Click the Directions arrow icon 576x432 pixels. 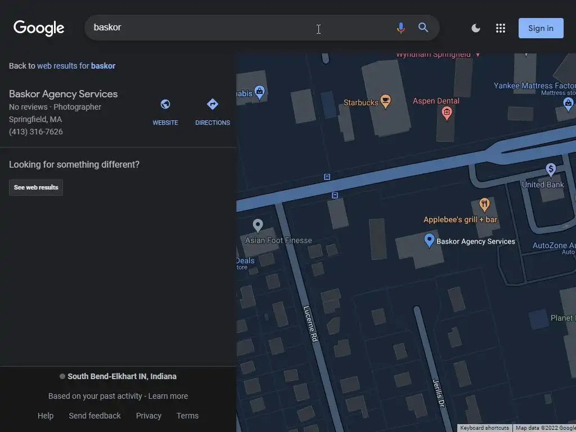coord(212,104)
